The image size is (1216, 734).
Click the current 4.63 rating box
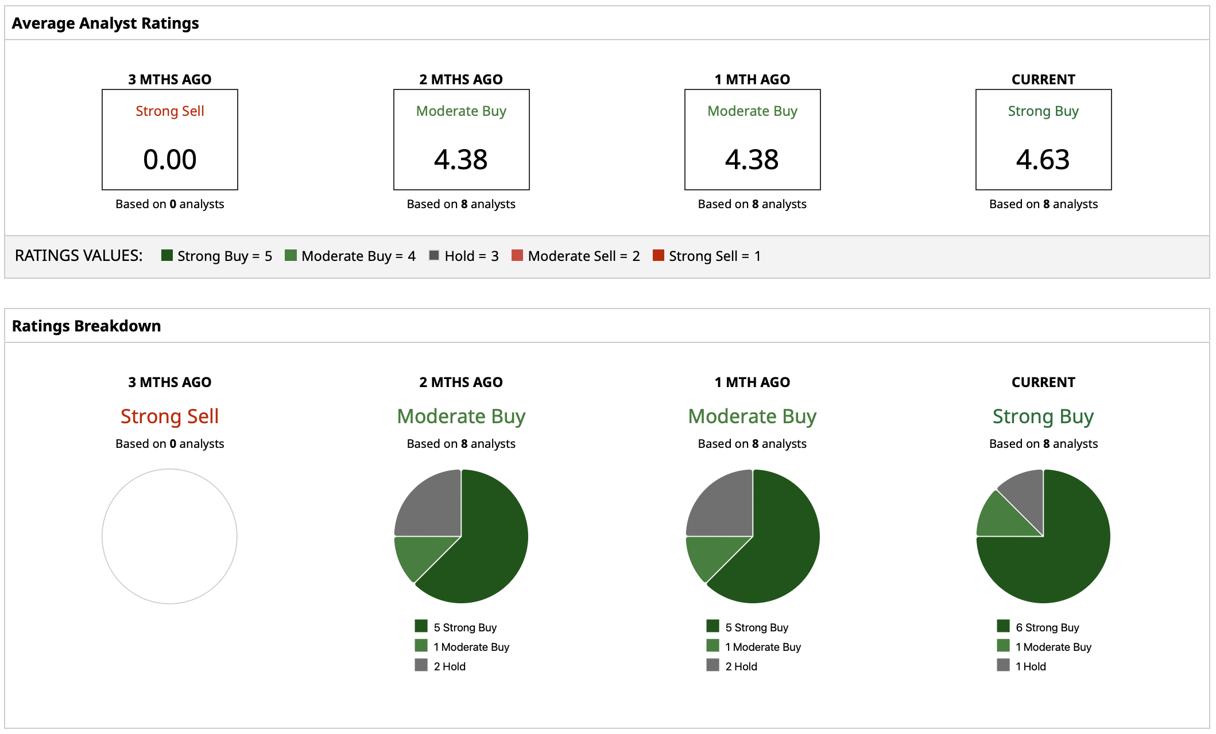click(x=1043, y=139)
